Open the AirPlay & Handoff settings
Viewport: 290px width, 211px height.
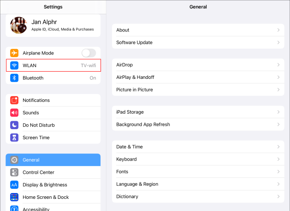[x=198, y=77]
